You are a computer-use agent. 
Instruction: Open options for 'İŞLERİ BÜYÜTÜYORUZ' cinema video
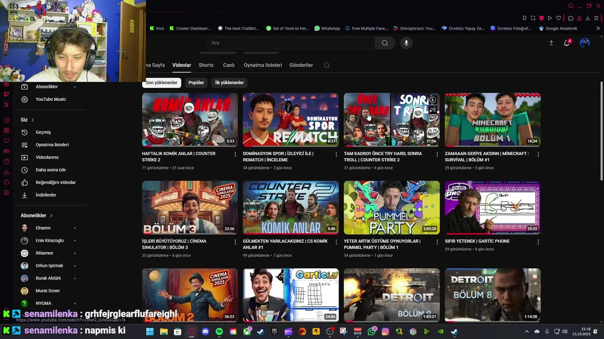pos(235,242)
